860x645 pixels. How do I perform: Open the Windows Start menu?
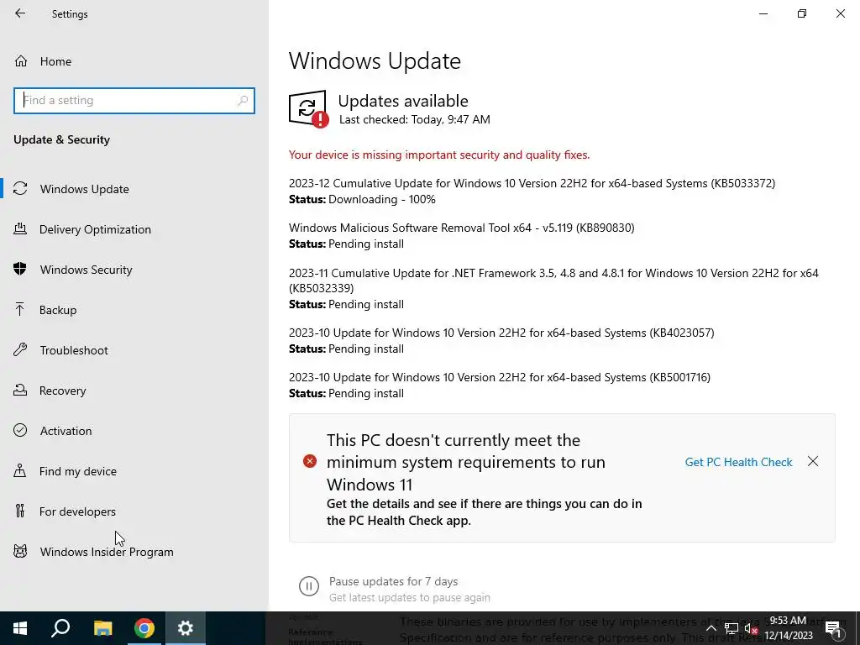tap(20, 628)
